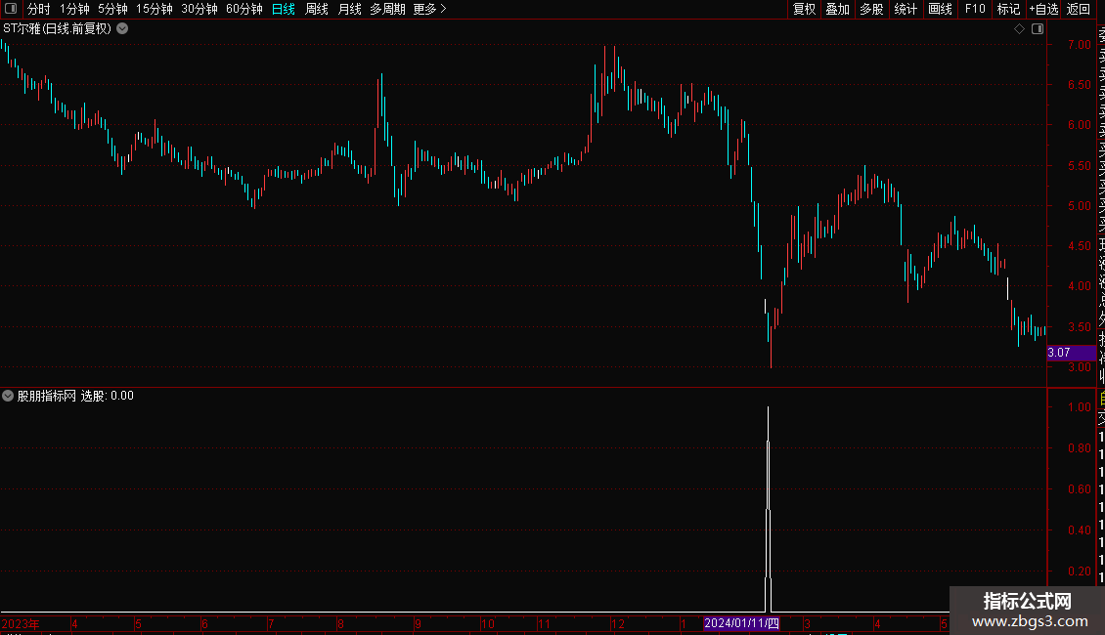Click the 3.07 current price tag
Viewport: 1105px width, 635px height.
pos(1071,353)
